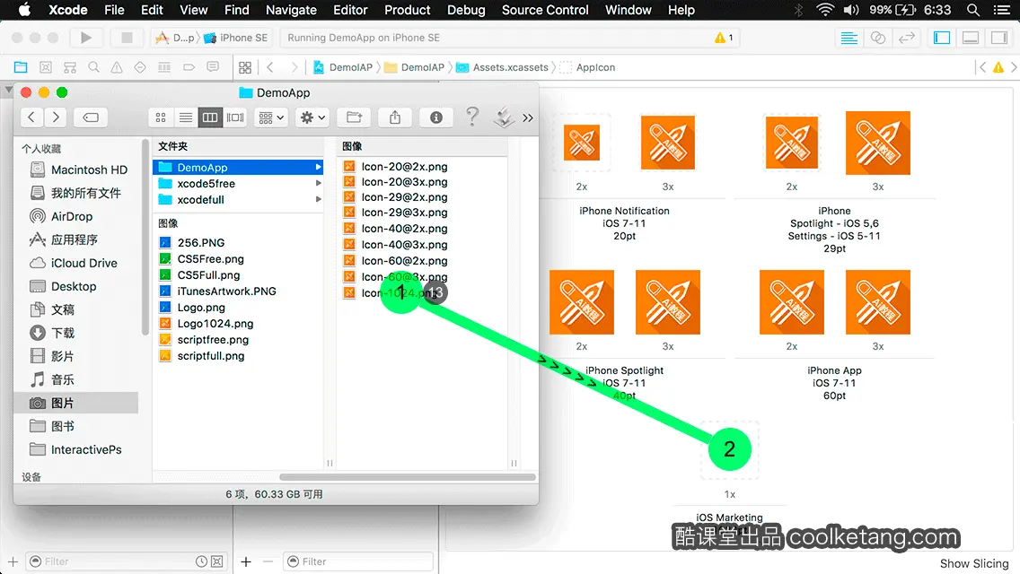This screenshot has width=1020, height=574.
Task: Open the Xcode File menu
Action: (x=114, y=10)
